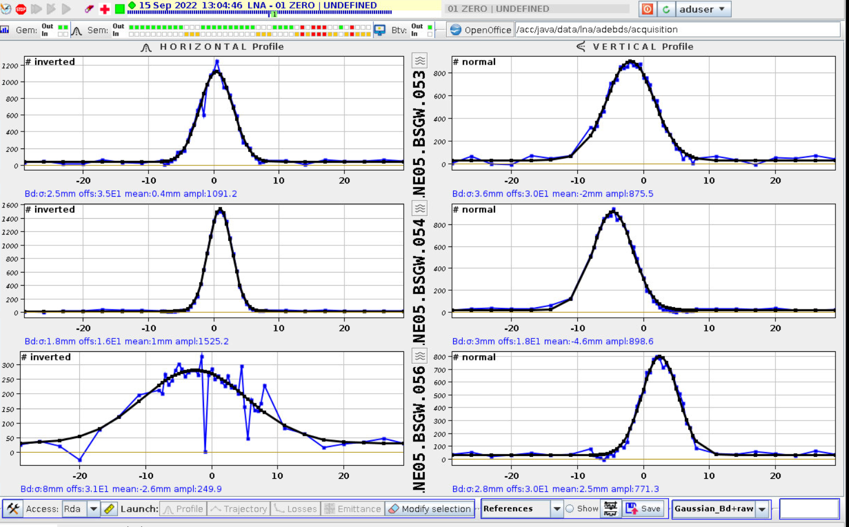The height and width of the screenshot is (527, 849).
Task: Click the 'Bd:σ:2.8mm offs:3.0E1 mean:2.5mm ampl:771.3' text
Action: (556, 488)
